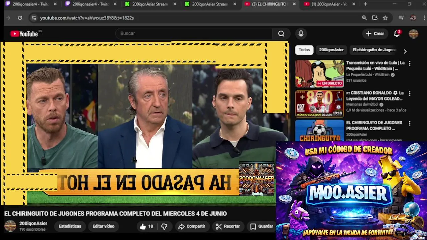Click the Crear button
Viewport: 427px width, 240px height.
point(375,33)
